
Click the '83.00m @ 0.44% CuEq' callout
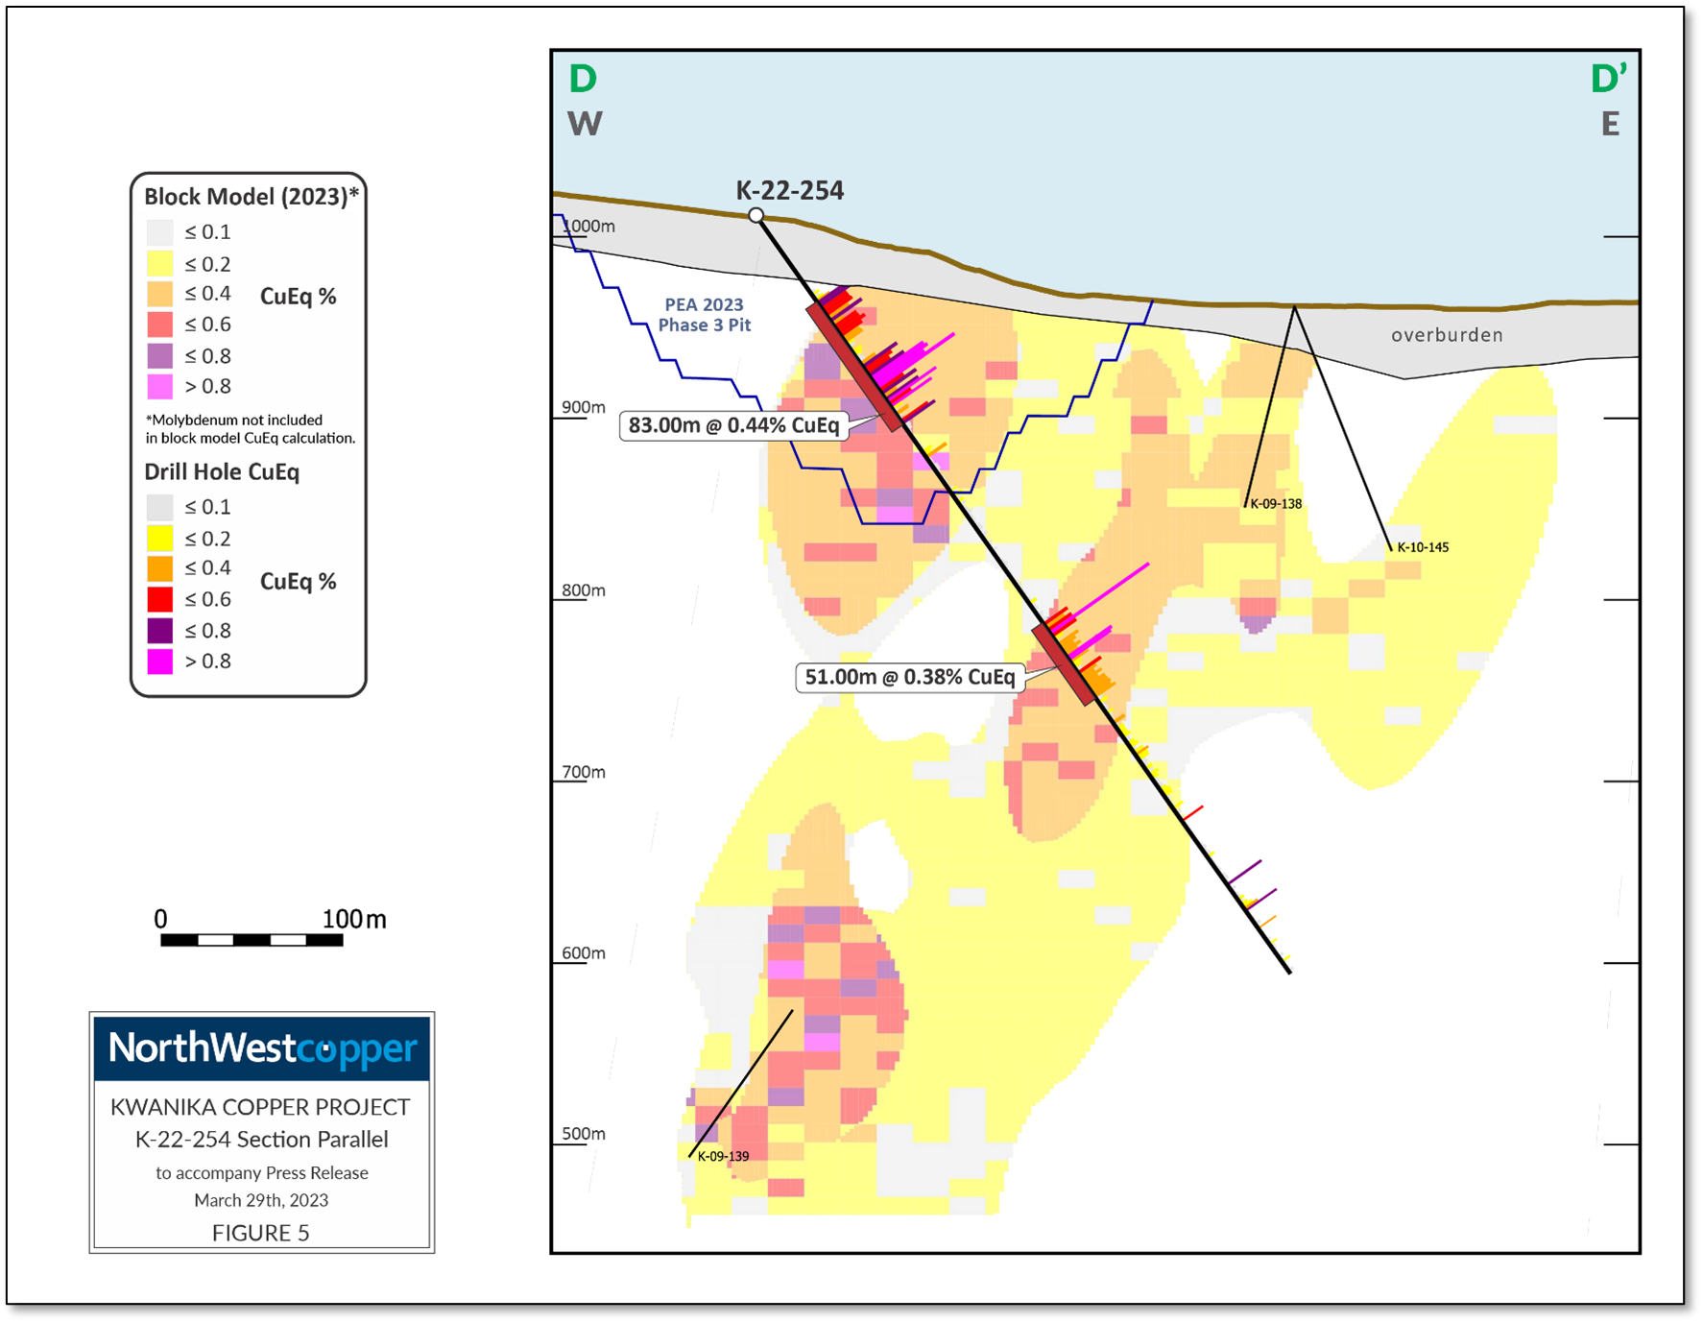pos(734,425)
